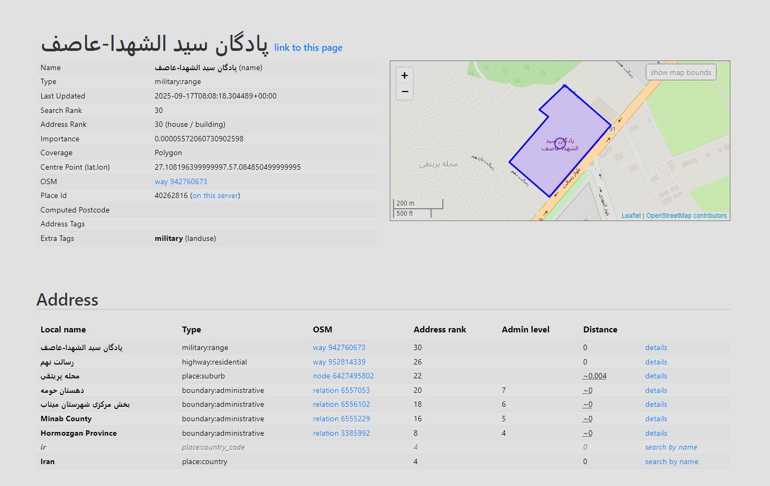Open the Leaflet attribution link

(x=631, y=216)
